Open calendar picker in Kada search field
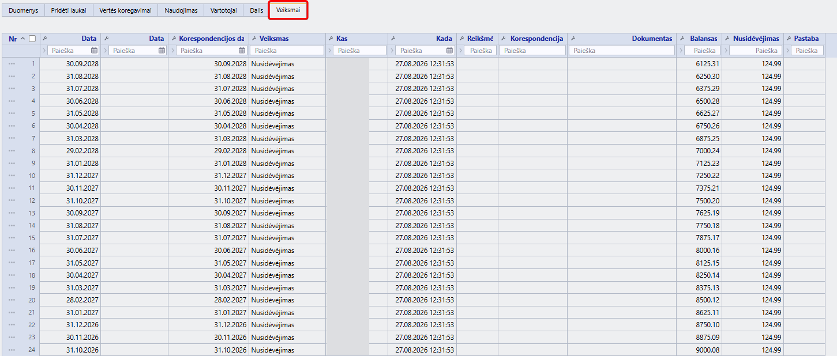837x356 pixels. click(x=450, y=51)
